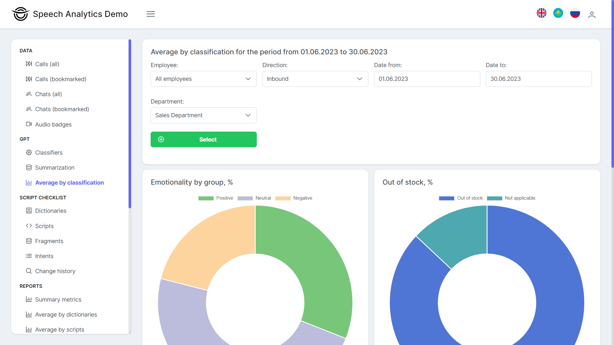Open the Direction dropdown showing Inbound

tap(315, 79)
